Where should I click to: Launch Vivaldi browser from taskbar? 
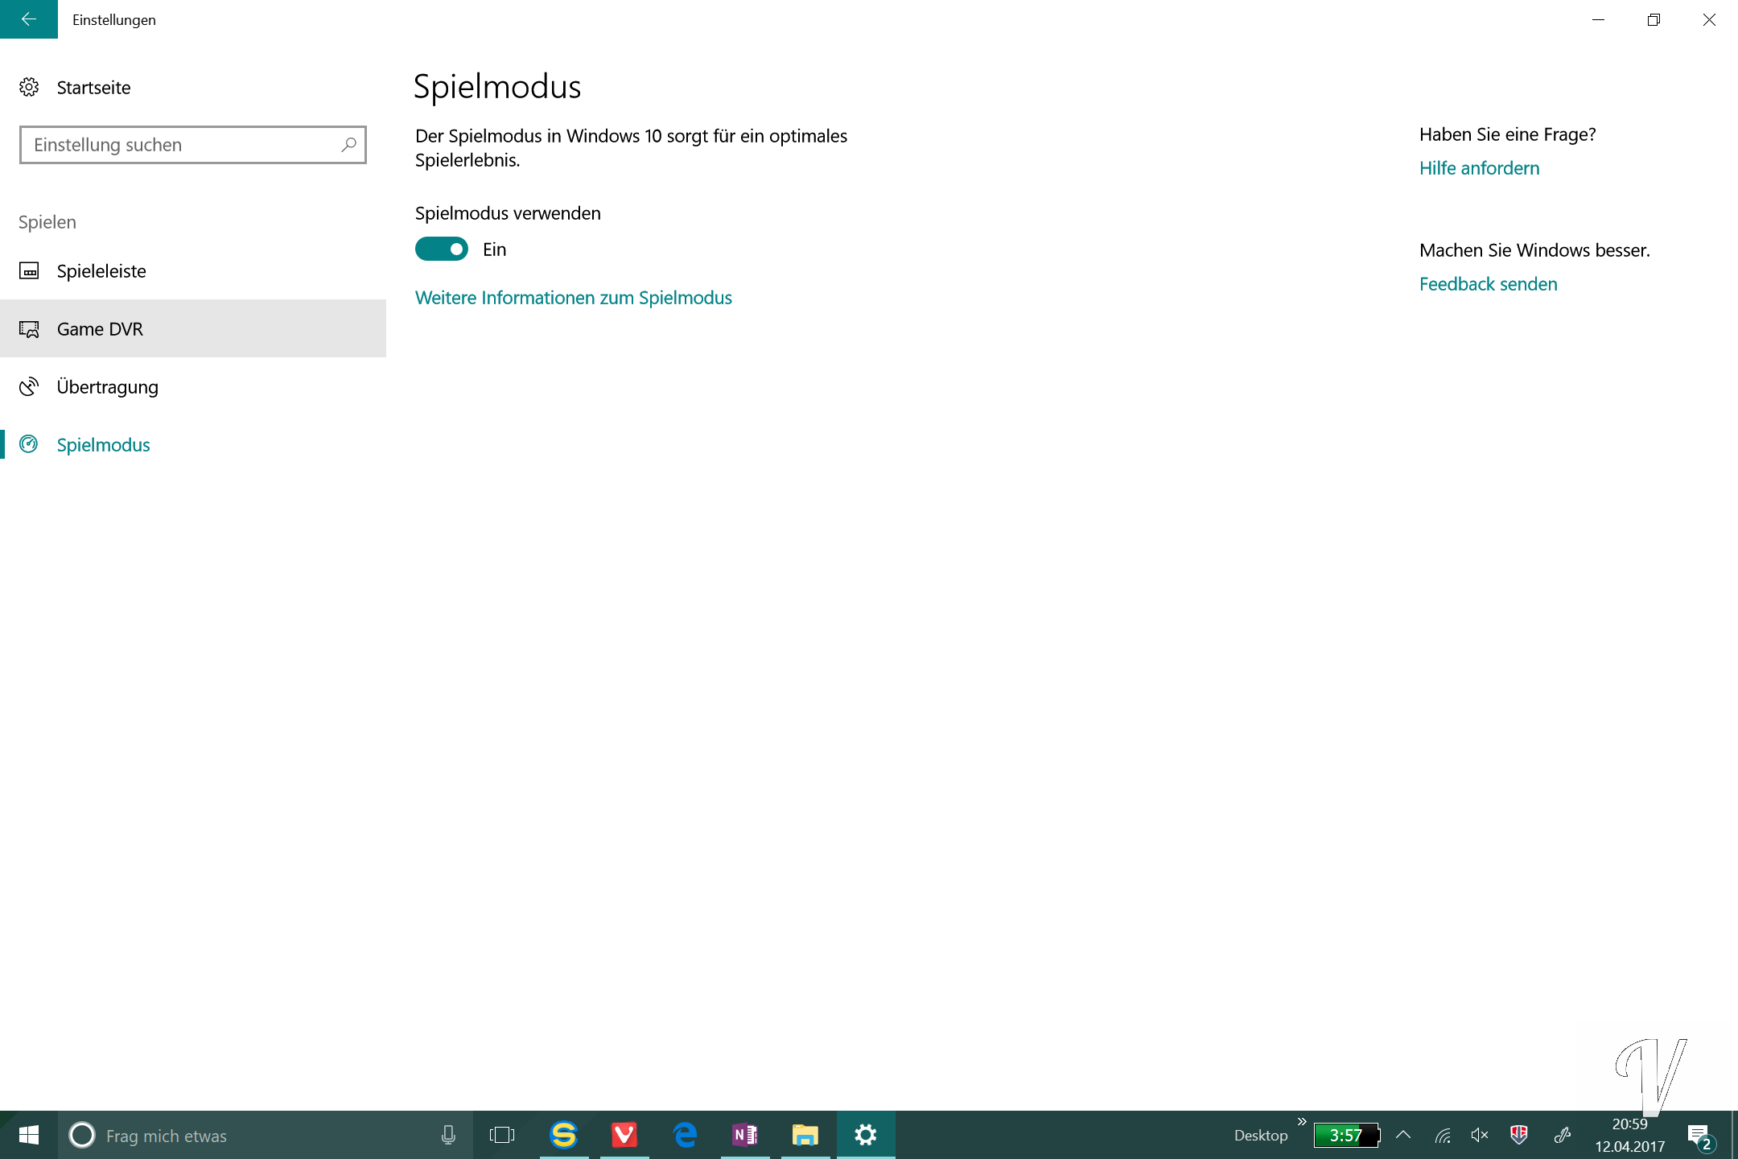pyautogui.click(x=624, y=1135)
